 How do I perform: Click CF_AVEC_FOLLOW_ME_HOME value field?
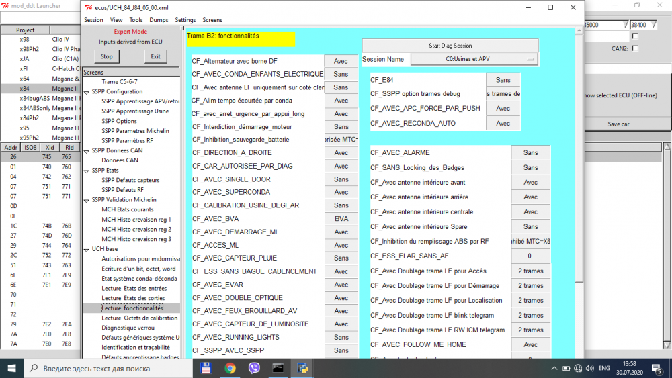531,344
